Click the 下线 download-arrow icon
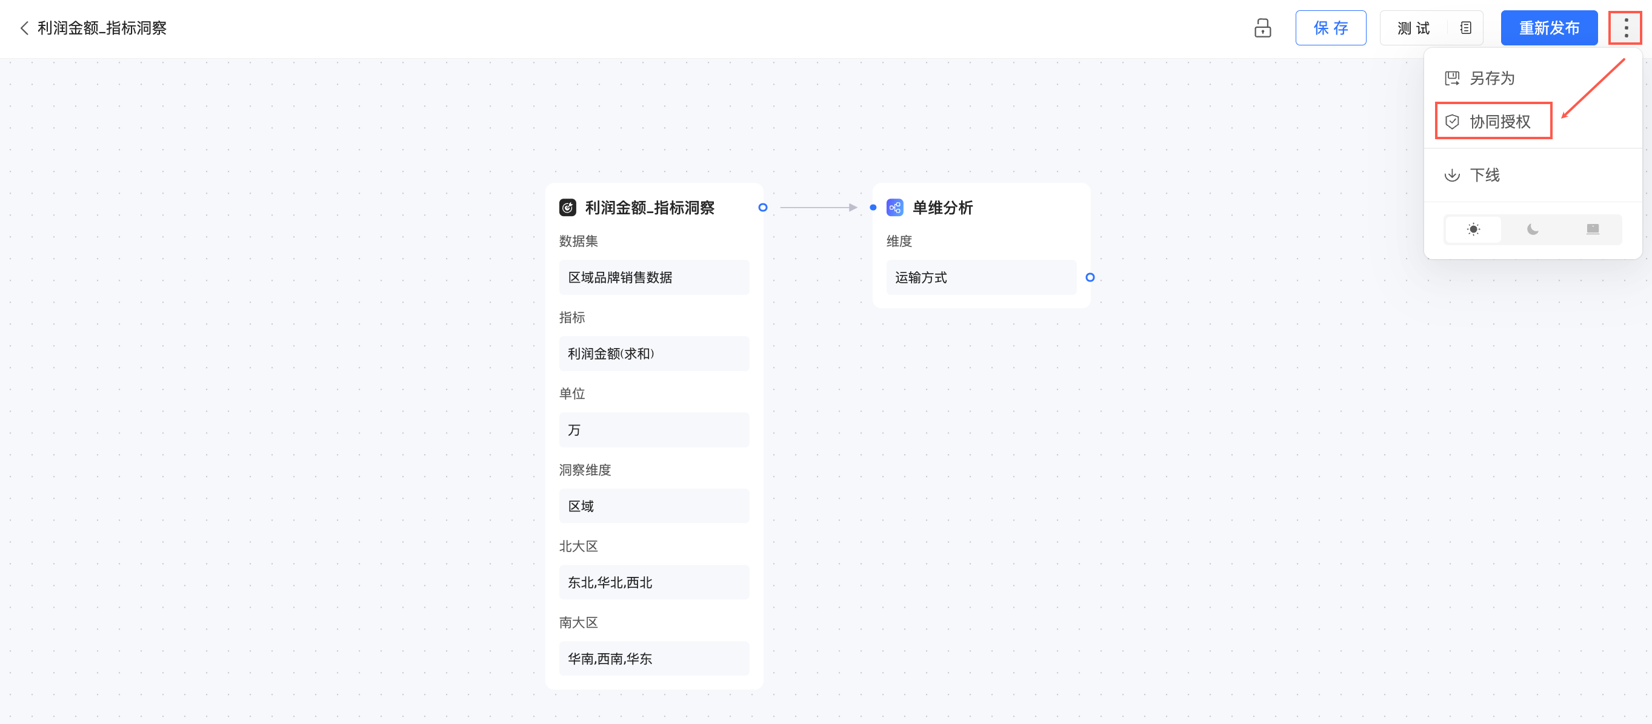 (x=1452, y=175)
